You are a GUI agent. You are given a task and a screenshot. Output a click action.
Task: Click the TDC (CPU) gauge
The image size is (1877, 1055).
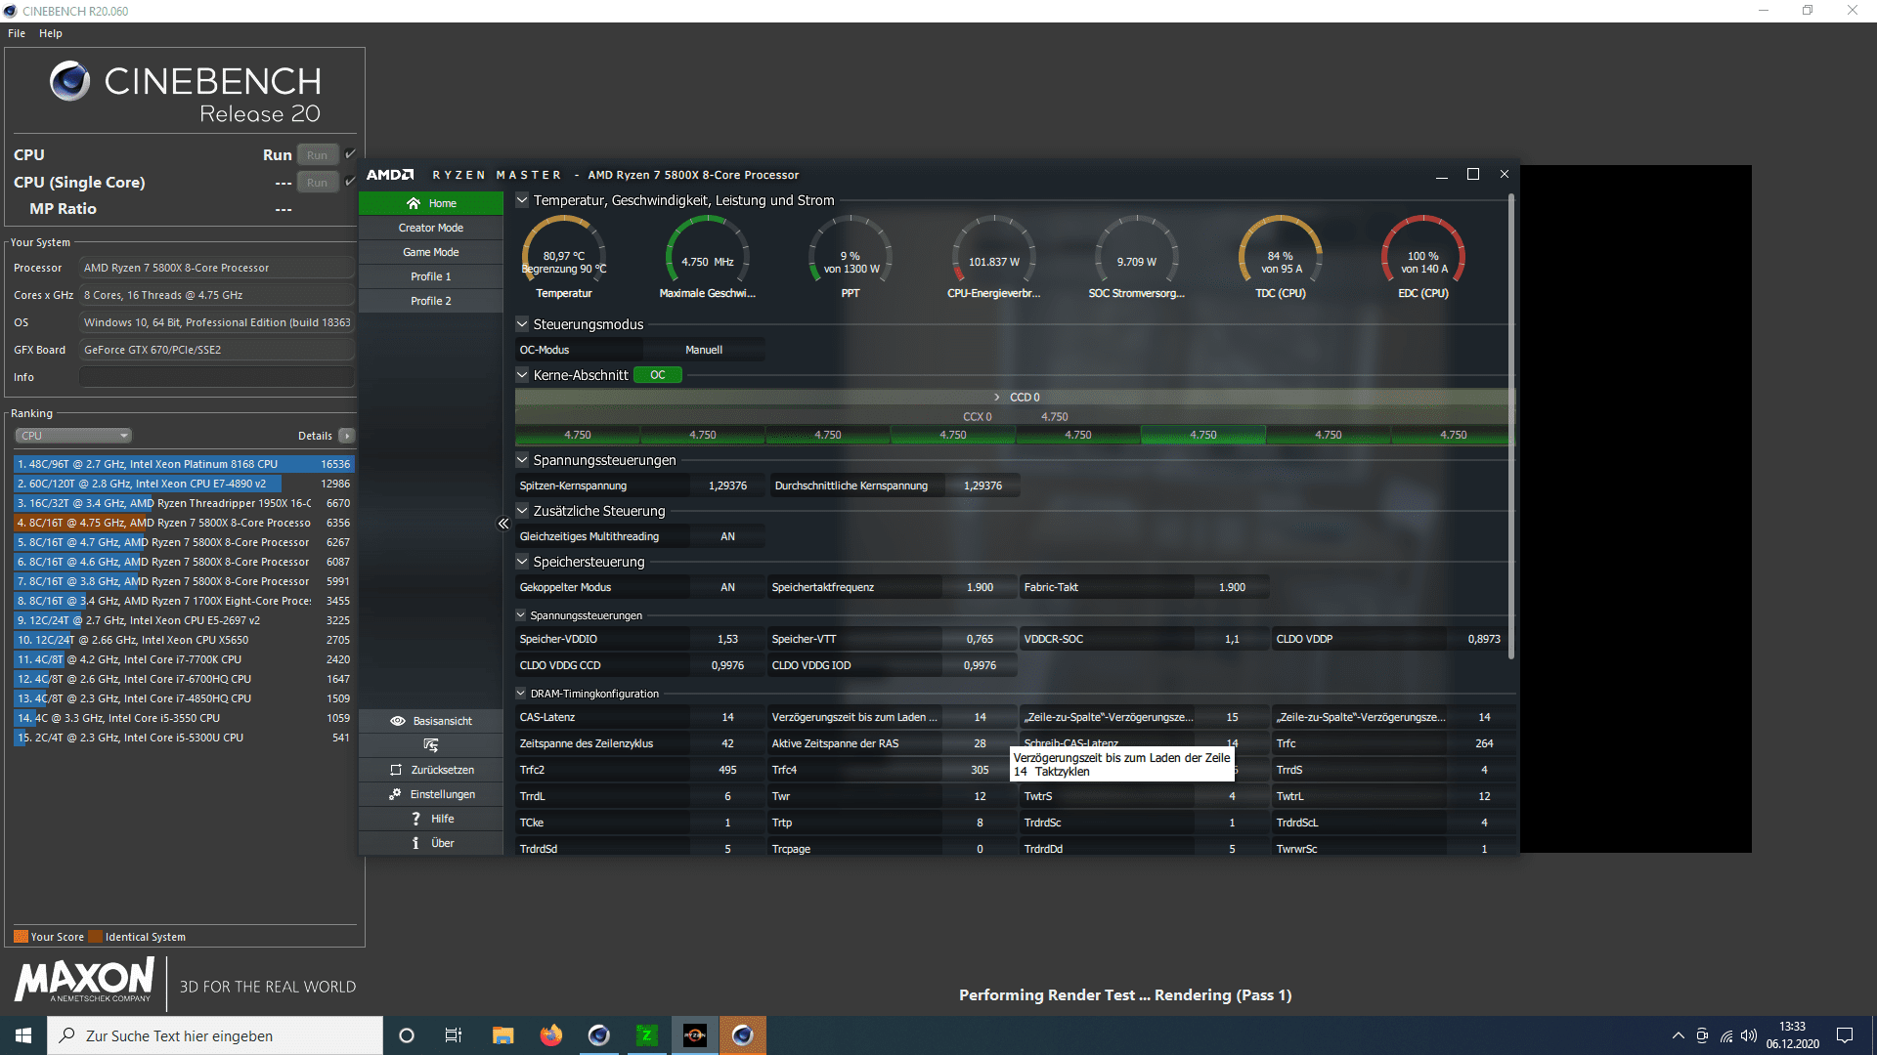pos(1281,256)
